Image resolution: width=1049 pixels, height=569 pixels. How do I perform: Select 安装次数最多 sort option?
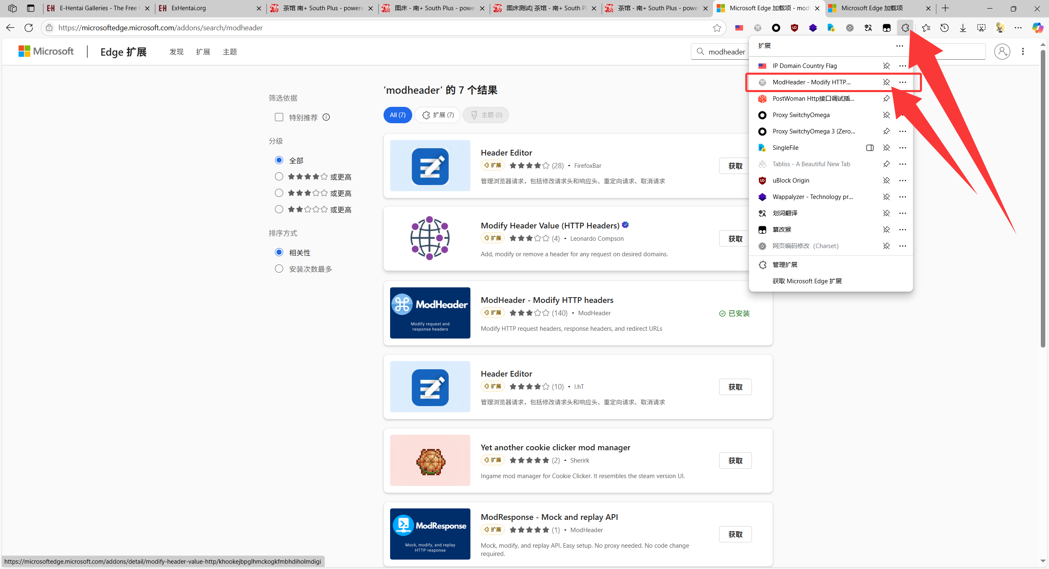tap(279, 269)
